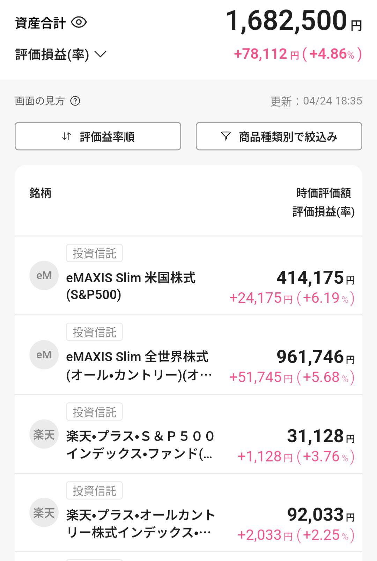Screen dimensions: 377x561
Task: Click sort arrows icon in 評価益率順
Action: (x=66, y=137)
